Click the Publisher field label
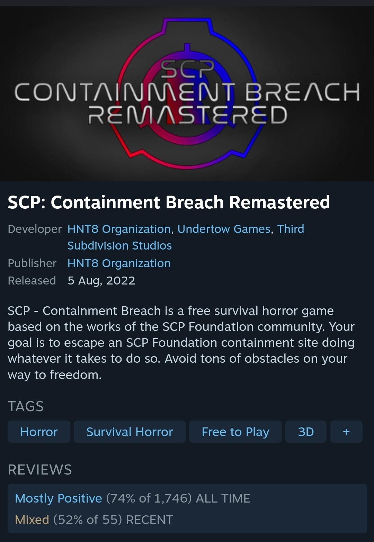The width and height of the screenshot is (374, 542). 32,263
